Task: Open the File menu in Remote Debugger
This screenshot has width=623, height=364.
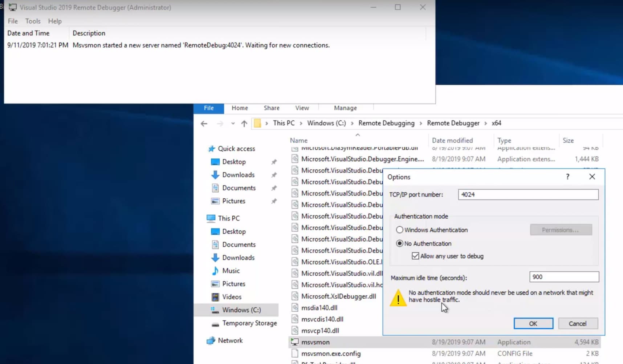Action: pyautogui.click(x=13, y=21)
